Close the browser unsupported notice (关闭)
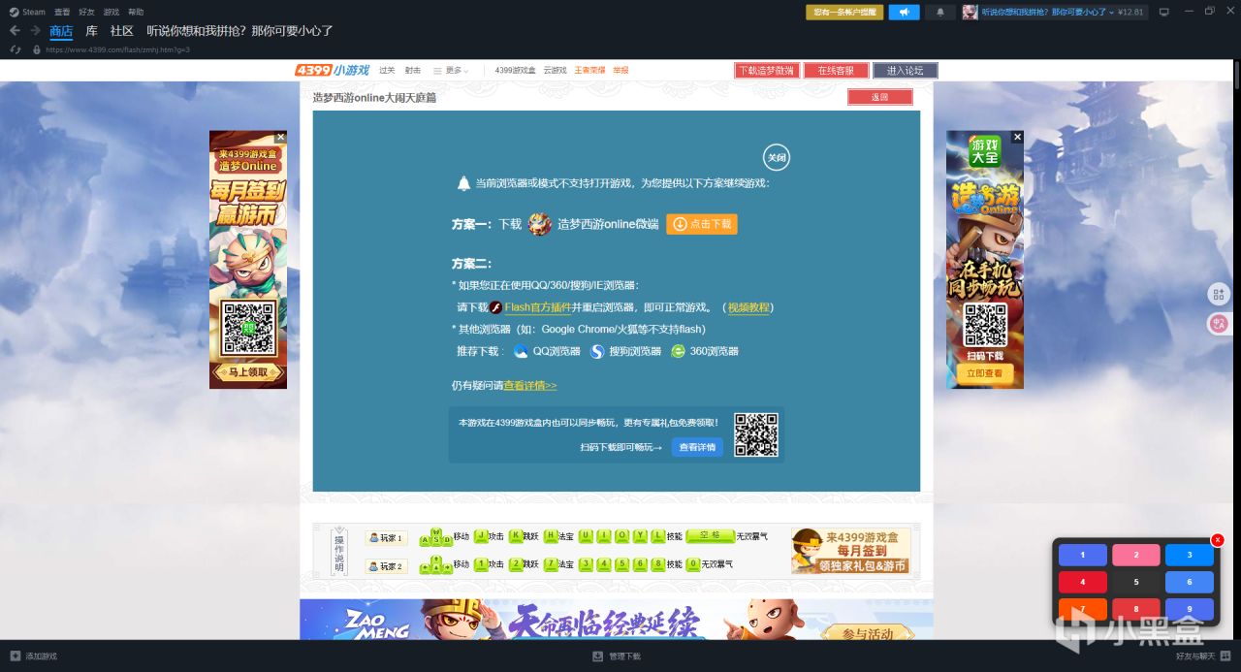Viewport: 1241px width, 672px height. tap(777, 157)
